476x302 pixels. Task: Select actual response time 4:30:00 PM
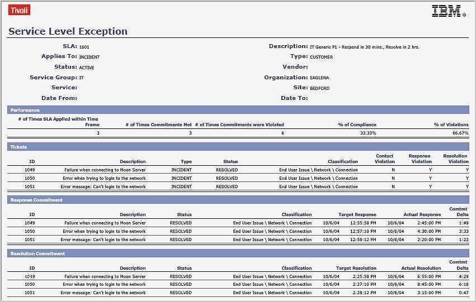(429, 232)
